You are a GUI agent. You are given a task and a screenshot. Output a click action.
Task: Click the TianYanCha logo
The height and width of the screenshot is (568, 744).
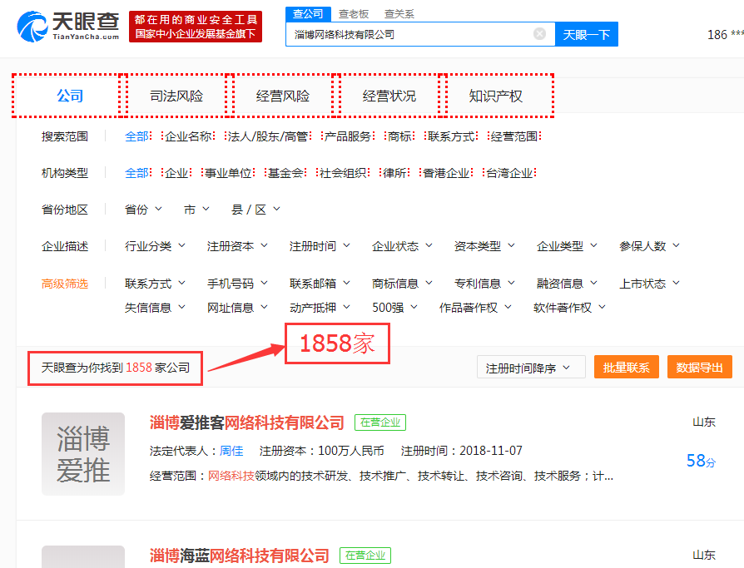coord(68,27)
